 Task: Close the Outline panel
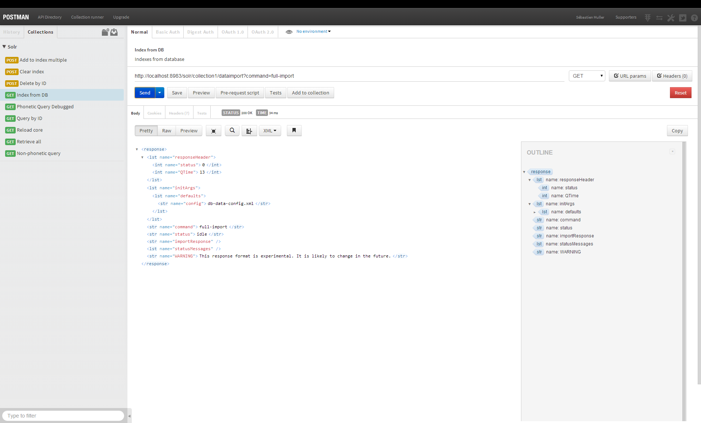(673, 151)
